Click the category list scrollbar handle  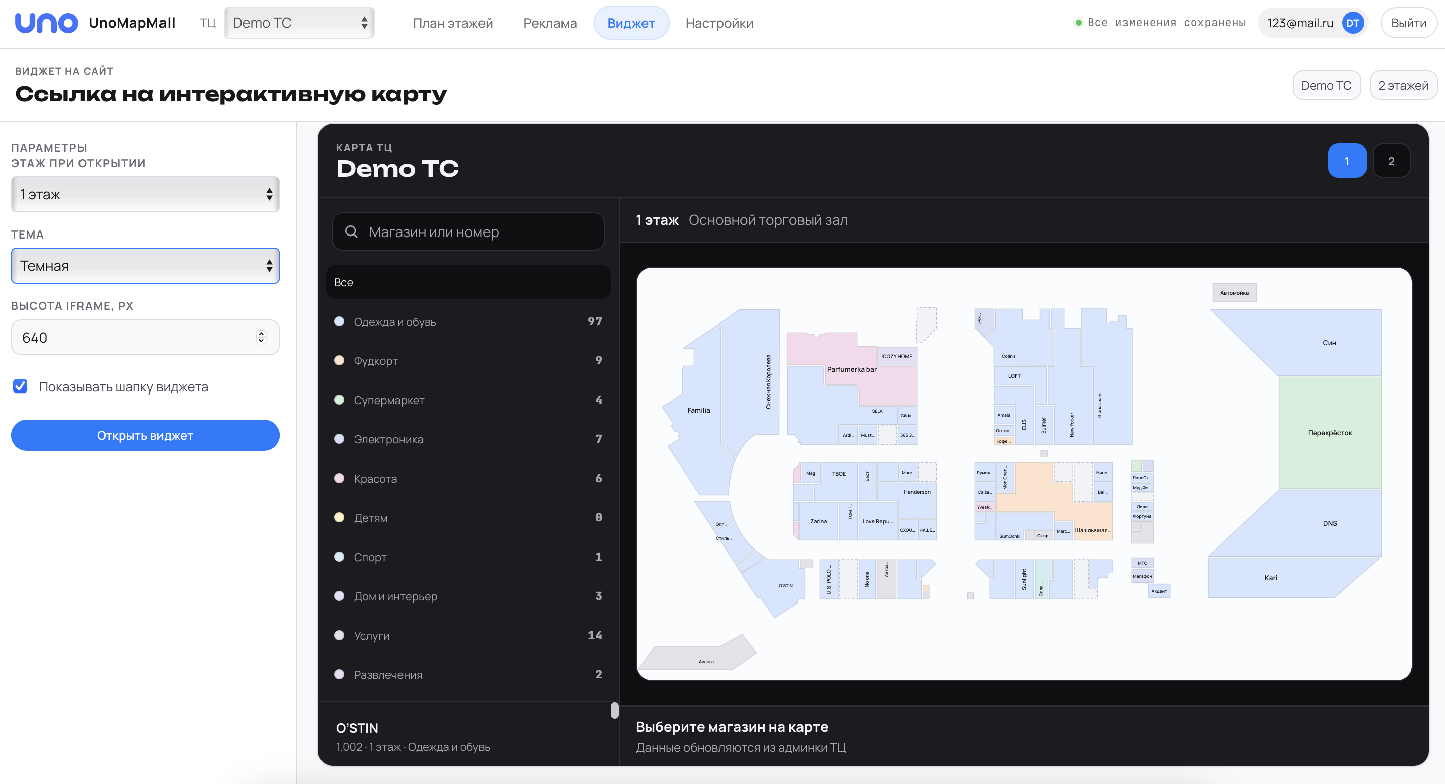tap(615, 711)
